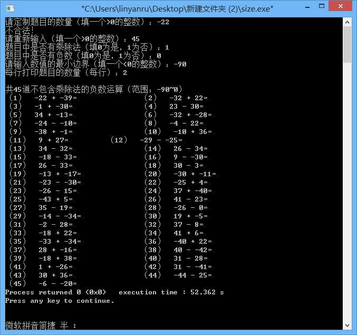This screenshot has width=357, height=335.
Task: Click problem (12) -29 - -25=
Action: point(147,140)
